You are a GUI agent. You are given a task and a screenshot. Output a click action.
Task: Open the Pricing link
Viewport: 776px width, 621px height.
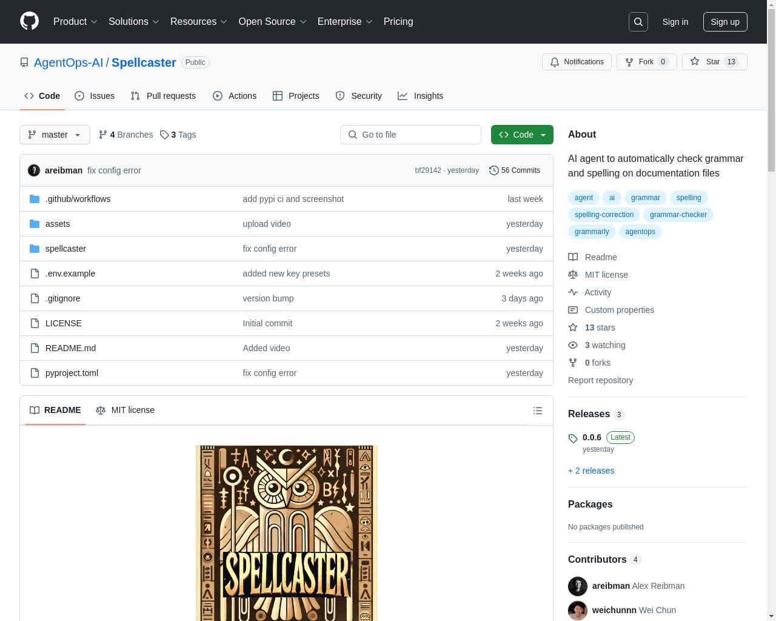pos(398,22)
